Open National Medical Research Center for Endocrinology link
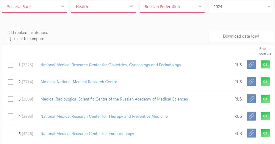 pos(87,134)
